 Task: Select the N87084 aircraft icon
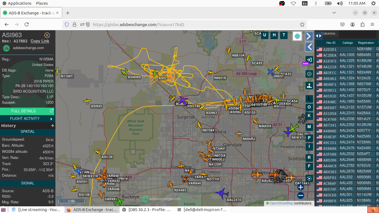point(199,125)
